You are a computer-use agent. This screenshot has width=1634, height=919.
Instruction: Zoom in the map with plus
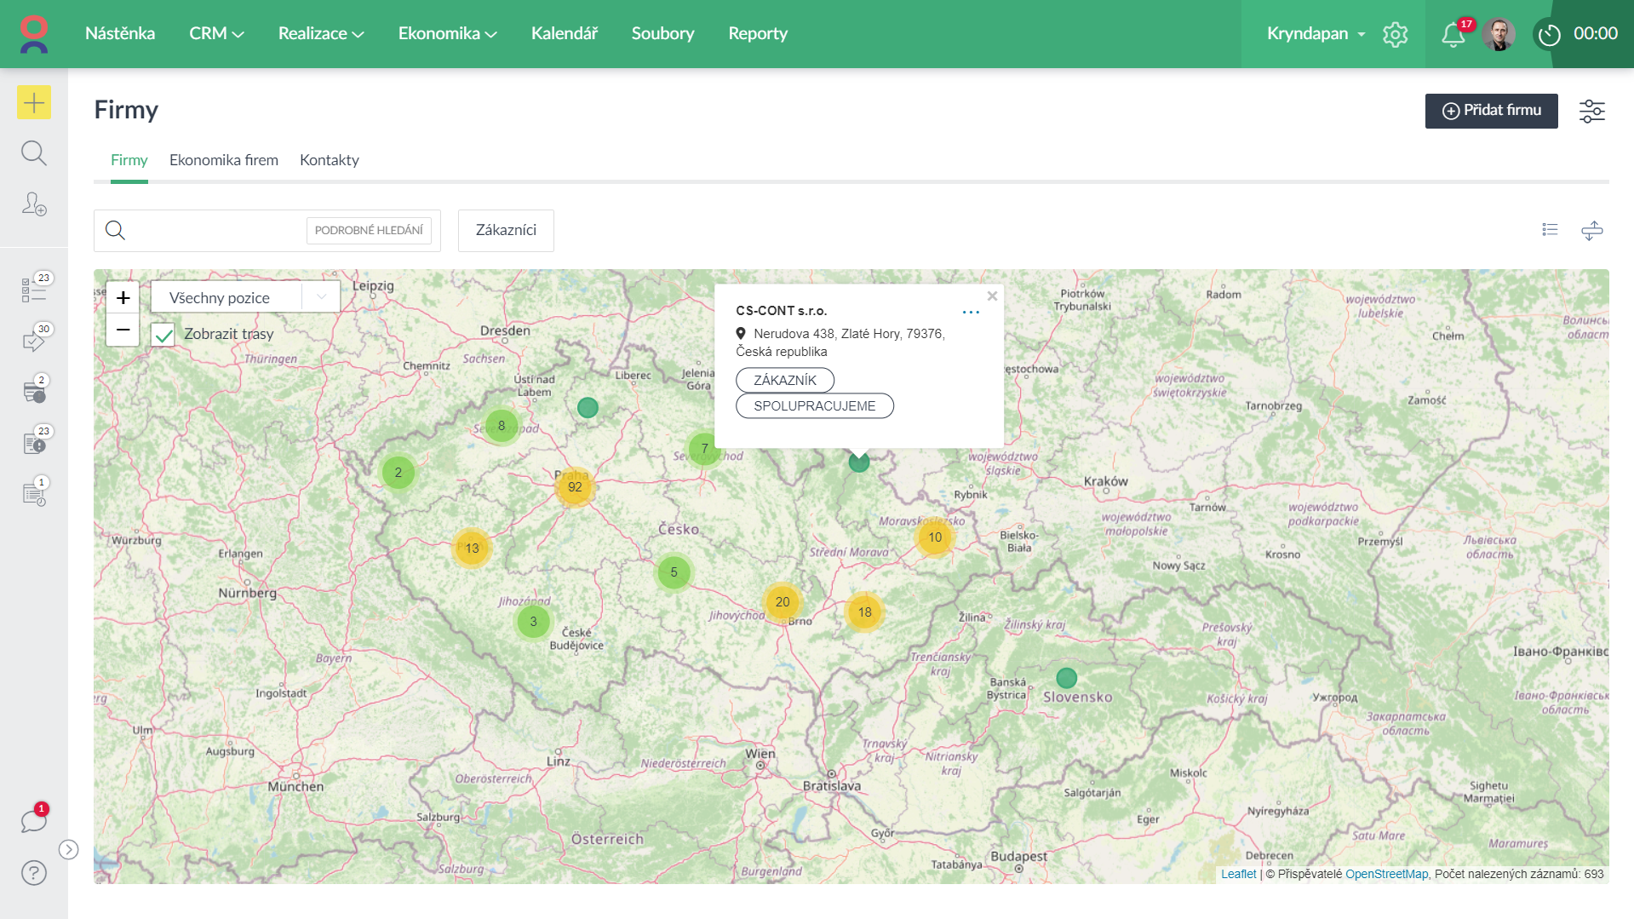click(123, 298)
